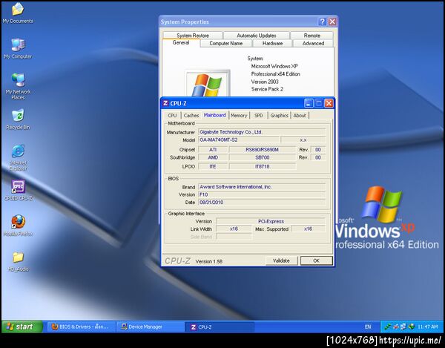The height and width of the screenshot is (348, 445).
Task: Close the CPU-Z window
Action: (x=329, y=103)
